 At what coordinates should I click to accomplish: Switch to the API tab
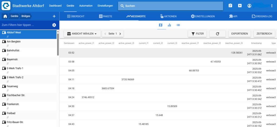(x=233, y=16)
